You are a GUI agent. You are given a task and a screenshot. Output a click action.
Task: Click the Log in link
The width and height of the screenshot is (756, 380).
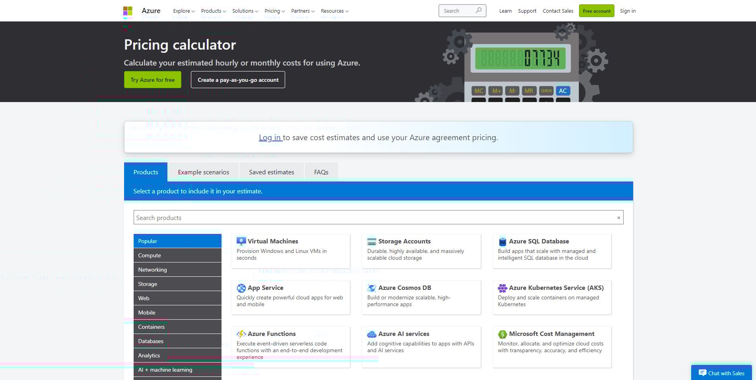(x=270, y=137)
